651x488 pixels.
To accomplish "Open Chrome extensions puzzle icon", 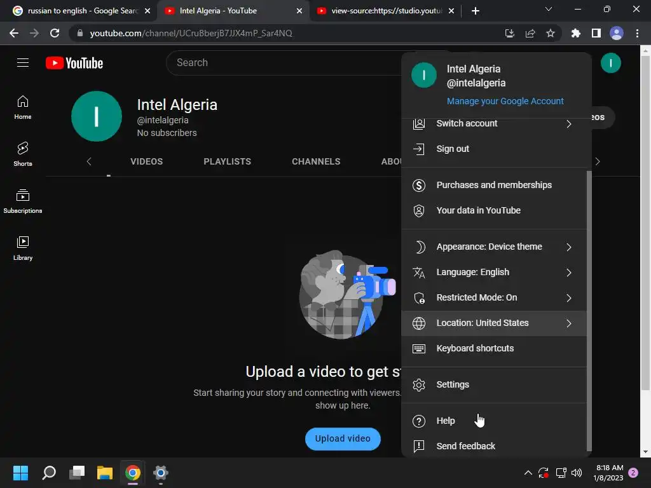I will click(575, 33).
